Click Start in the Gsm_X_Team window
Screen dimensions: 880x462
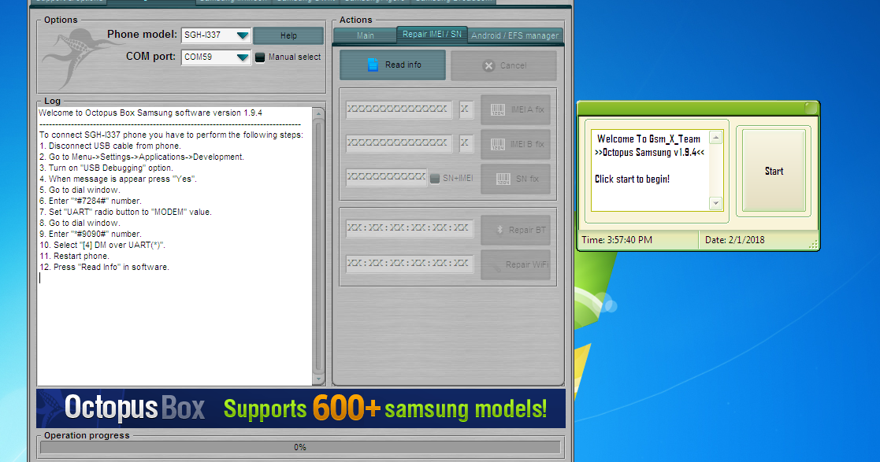[774, 171]
